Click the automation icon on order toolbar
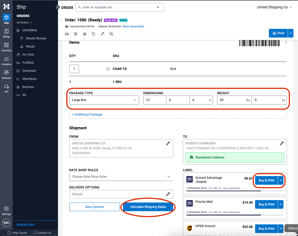Viewport: 298px width, 236px height. pos(111,34)
